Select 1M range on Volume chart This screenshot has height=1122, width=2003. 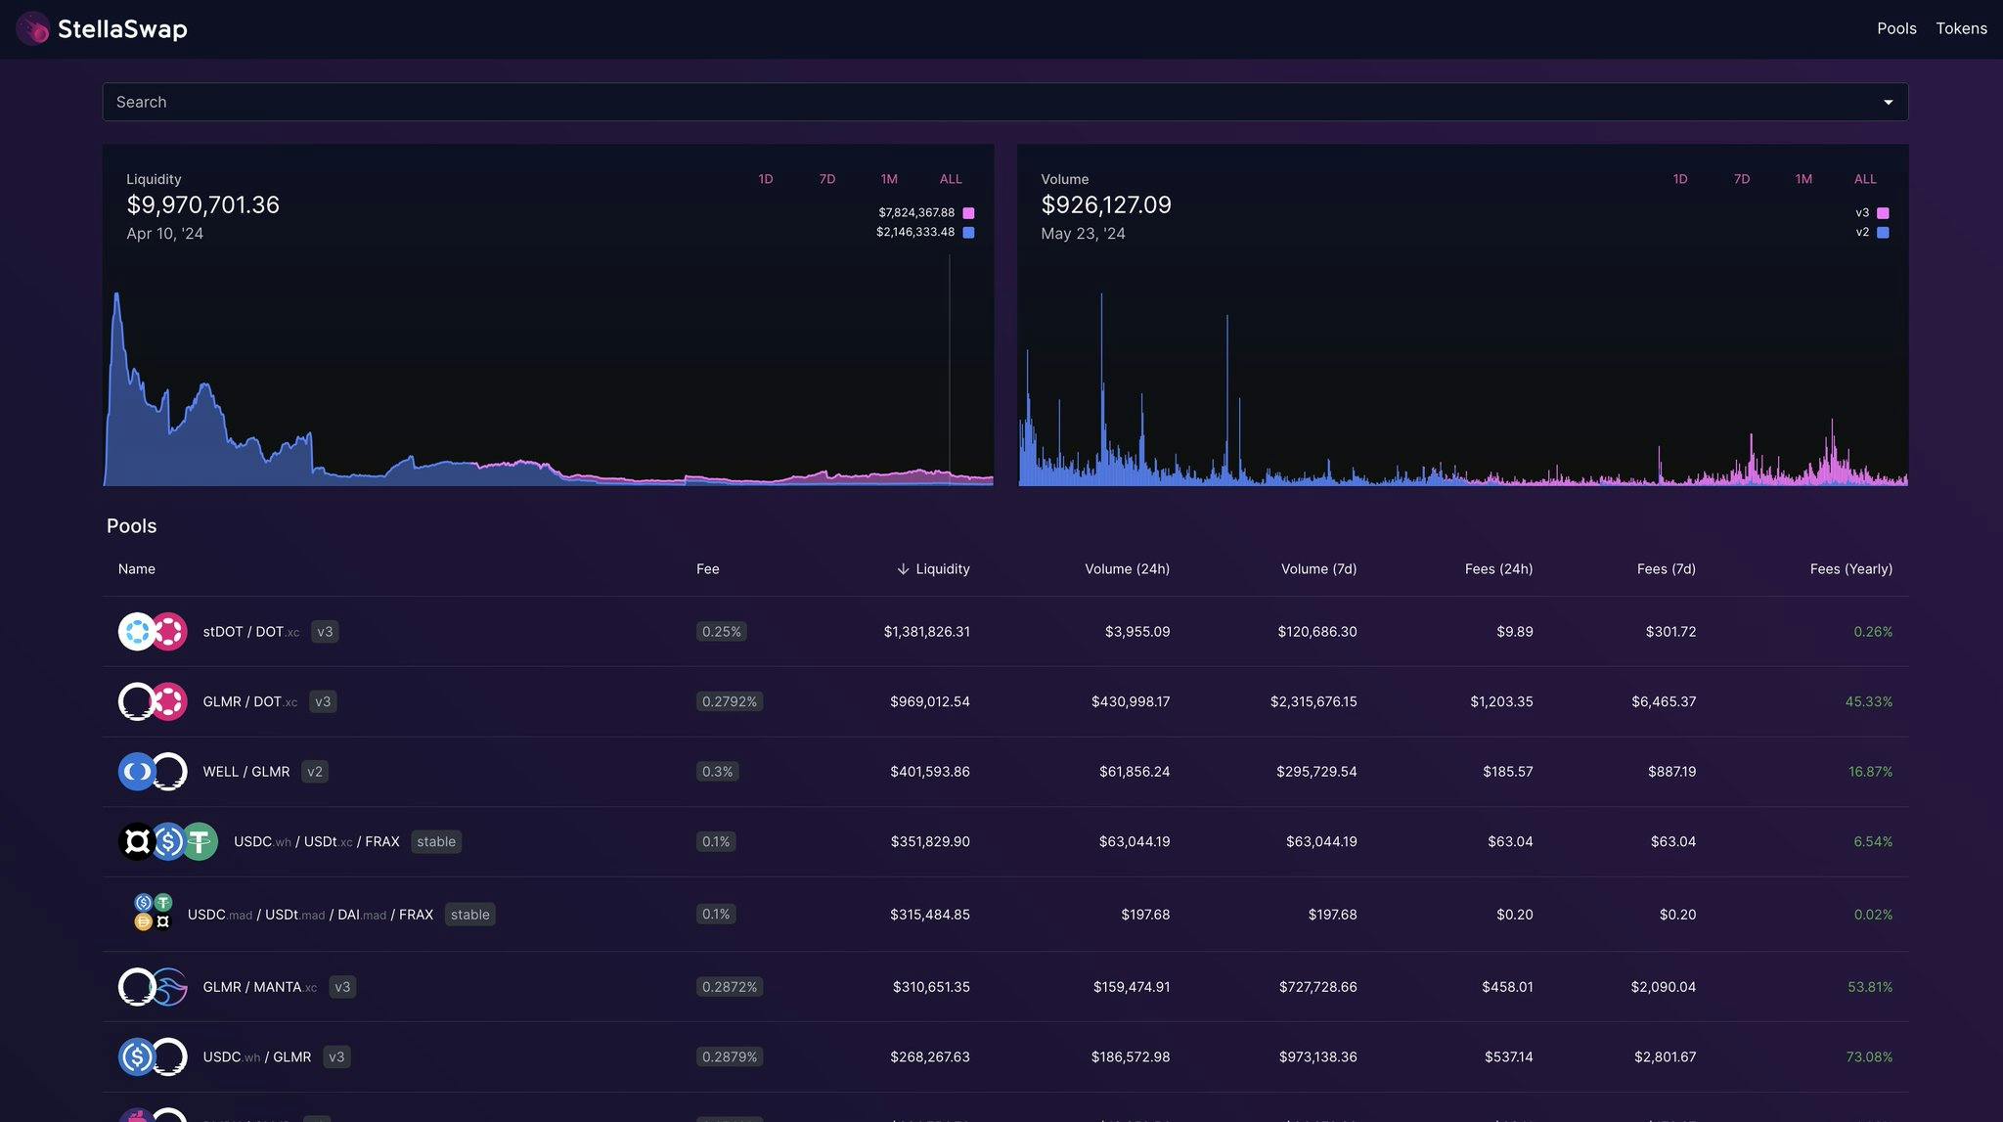(1803, 179)
